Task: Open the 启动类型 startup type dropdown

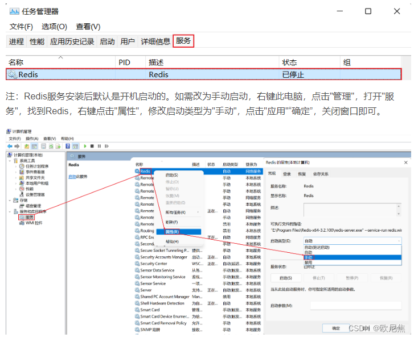Action: [x=352, y=241]
